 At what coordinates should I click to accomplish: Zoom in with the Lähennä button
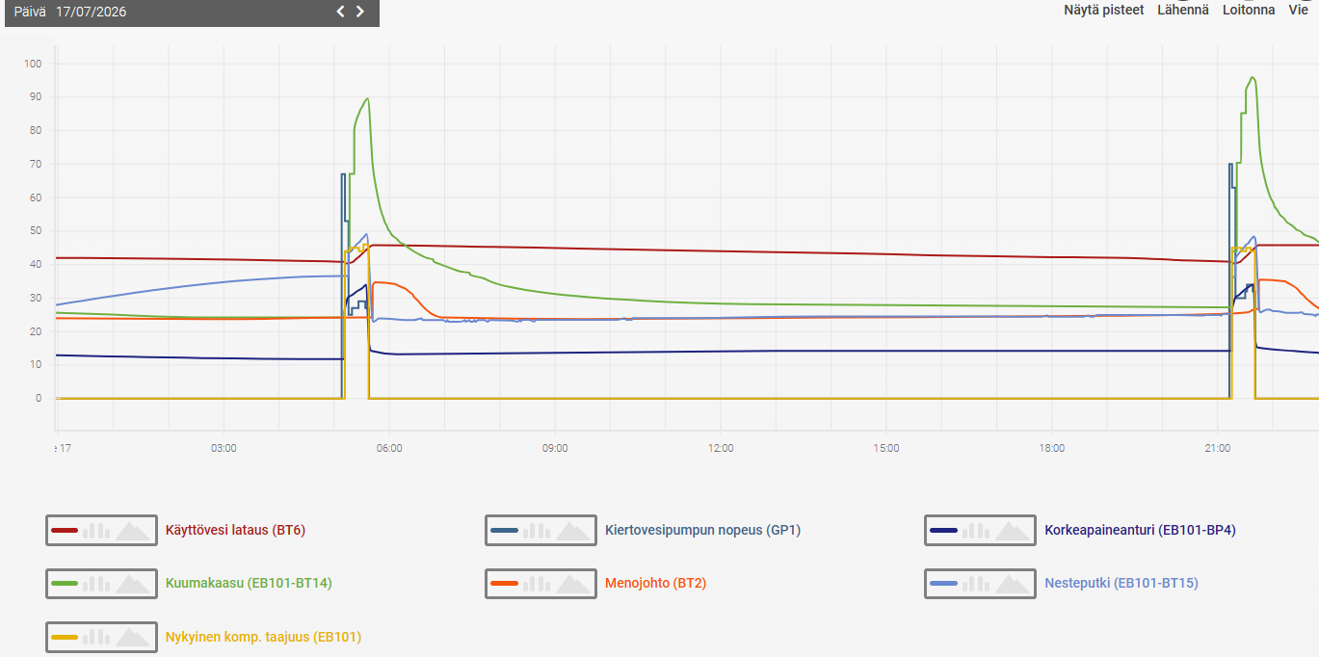coord(1183,10)
